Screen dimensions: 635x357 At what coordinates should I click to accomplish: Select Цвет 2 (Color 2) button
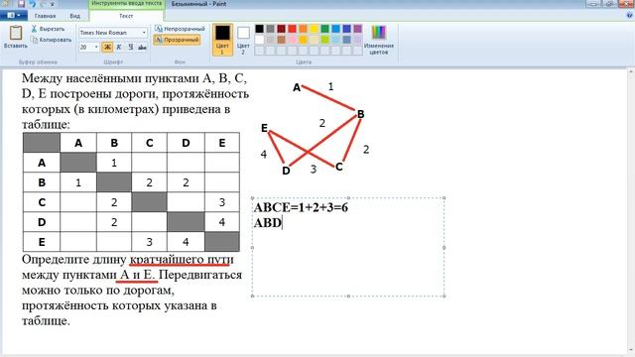pyautogui.click(x=243, y=40)
